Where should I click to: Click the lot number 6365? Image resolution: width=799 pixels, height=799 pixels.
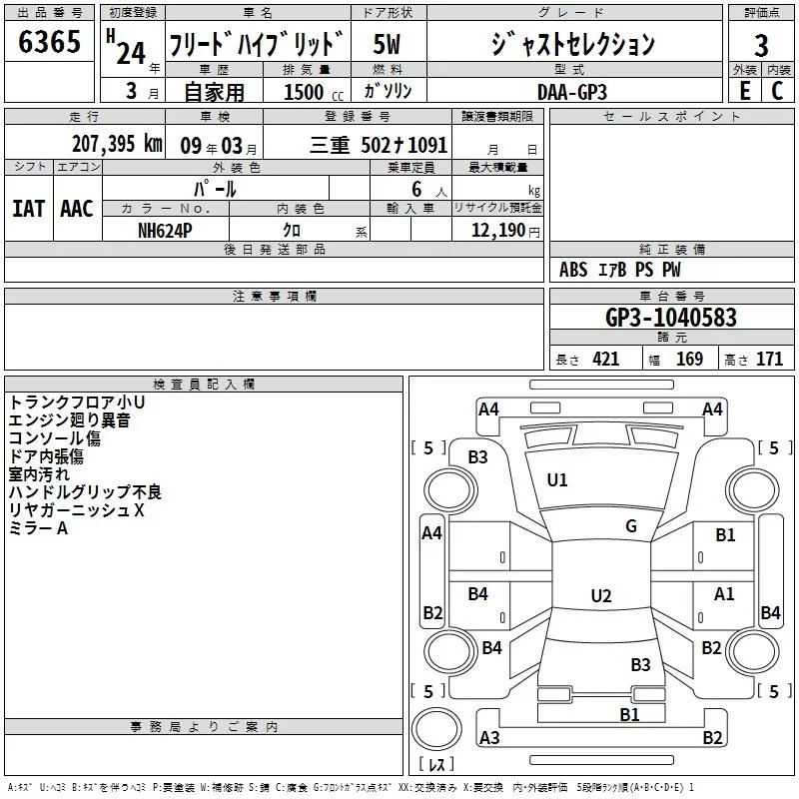click(x=49, y=42)
